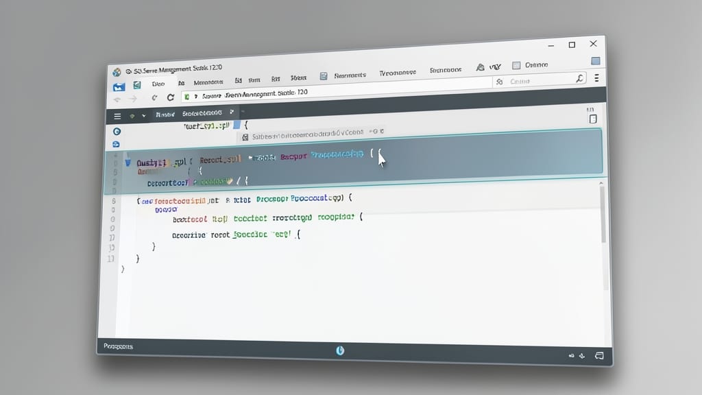Screen dimensions: 702x395
Task: Click the colorful app logo in title bar
Action: [x=117, y=72]
